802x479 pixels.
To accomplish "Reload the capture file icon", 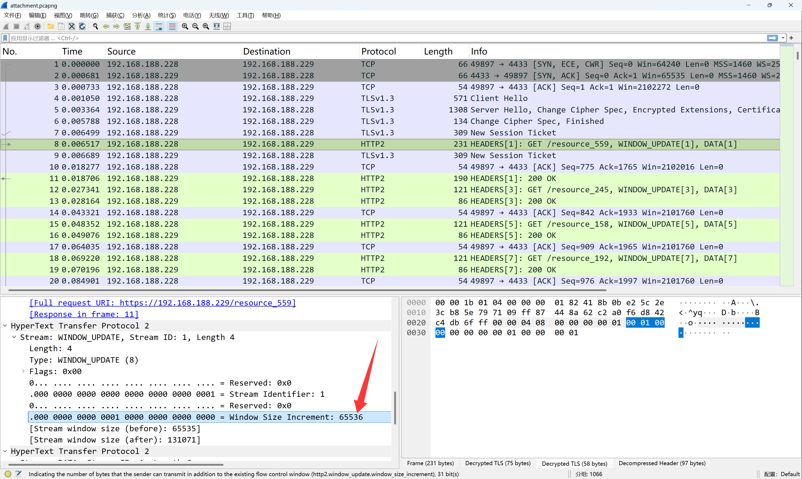I will coord(82,26).
